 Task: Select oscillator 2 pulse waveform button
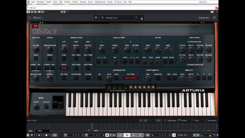tap(137, 61)
